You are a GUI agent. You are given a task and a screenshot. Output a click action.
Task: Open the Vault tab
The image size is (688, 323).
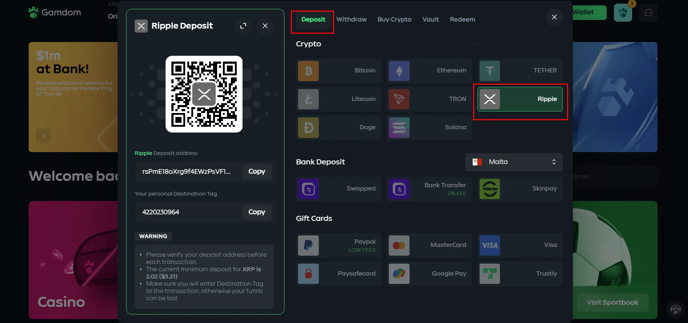click(x=431, y=19)
